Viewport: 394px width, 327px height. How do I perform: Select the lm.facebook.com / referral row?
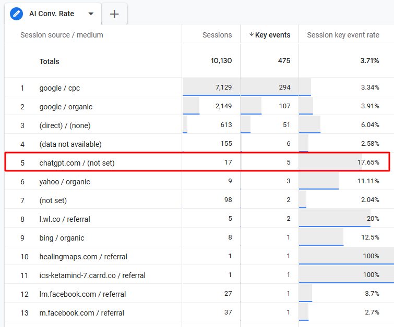199,293
